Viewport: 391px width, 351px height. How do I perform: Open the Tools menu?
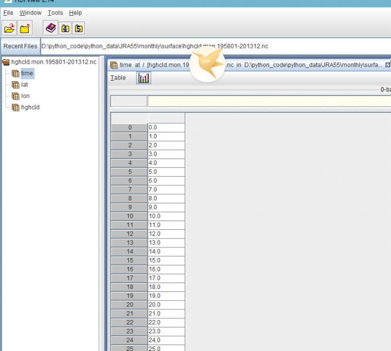(55, 12)
